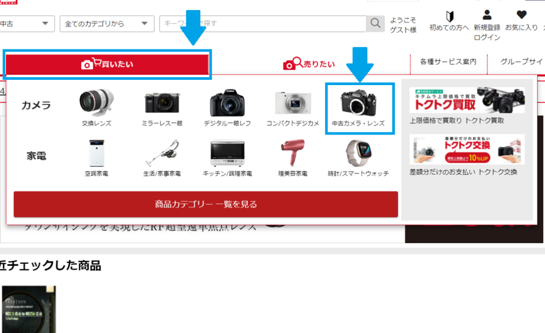
Task: Open the 買いたい tab
Action: click(107, 64)
